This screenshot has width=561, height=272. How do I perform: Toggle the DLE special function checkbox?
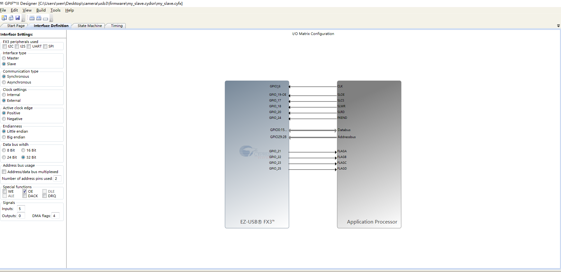click(x=44, y=192)
